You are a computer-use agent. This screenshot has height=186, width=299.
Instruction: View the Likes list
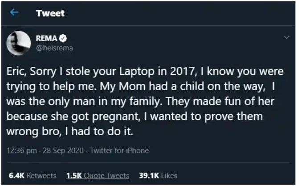click(158, 175)
